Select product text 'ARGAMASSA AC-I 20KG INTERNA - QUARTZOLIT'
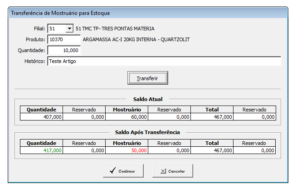 tap(136, 39)
